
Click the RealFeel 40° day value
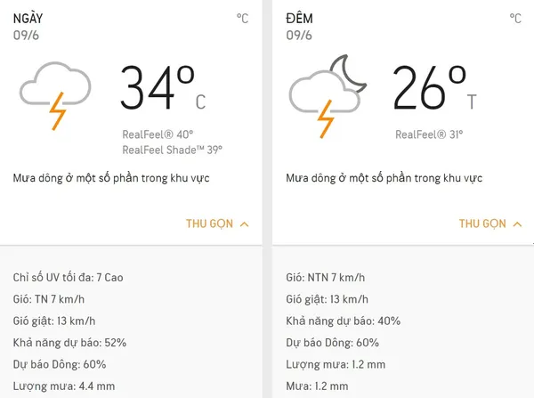point(158,134)
